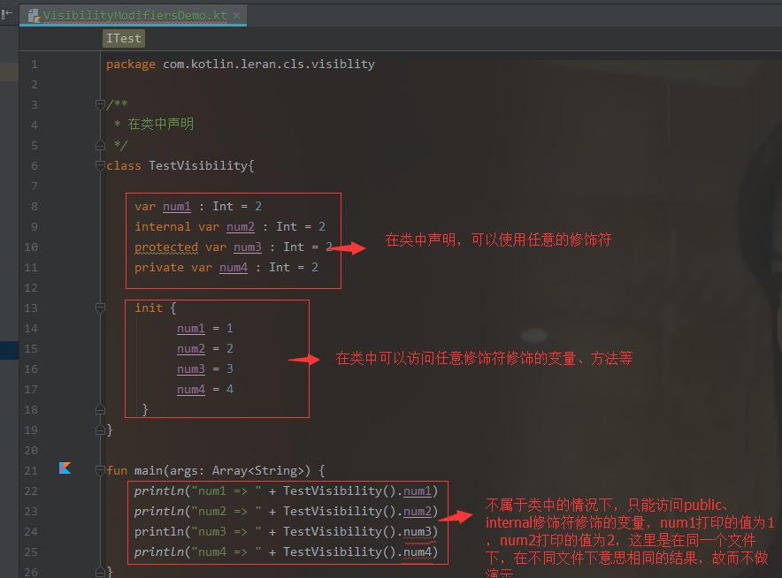Click the hide panel arrow icon at top left
The image size is (782, 578).
(7, 14)
